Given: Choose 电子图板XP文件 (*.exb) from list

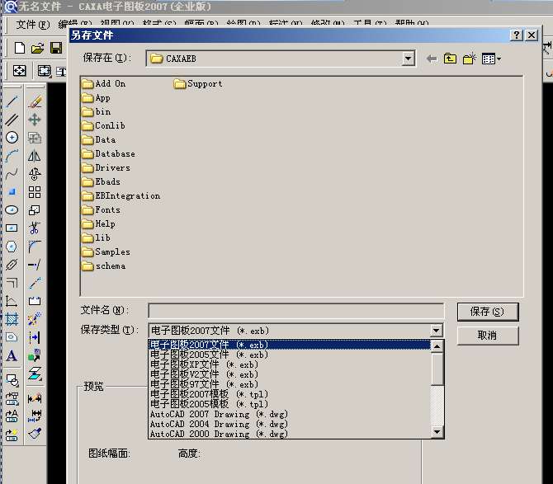Looking at the screenshot, I should coord(289,364).
